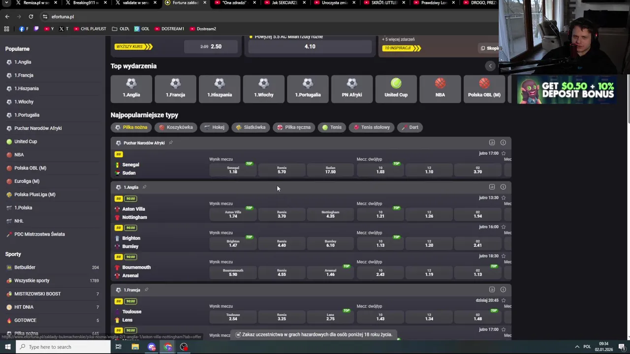Open the United Cup tennis tile
The height and width of the screenshot is (354, 630).
click(396, 88)
